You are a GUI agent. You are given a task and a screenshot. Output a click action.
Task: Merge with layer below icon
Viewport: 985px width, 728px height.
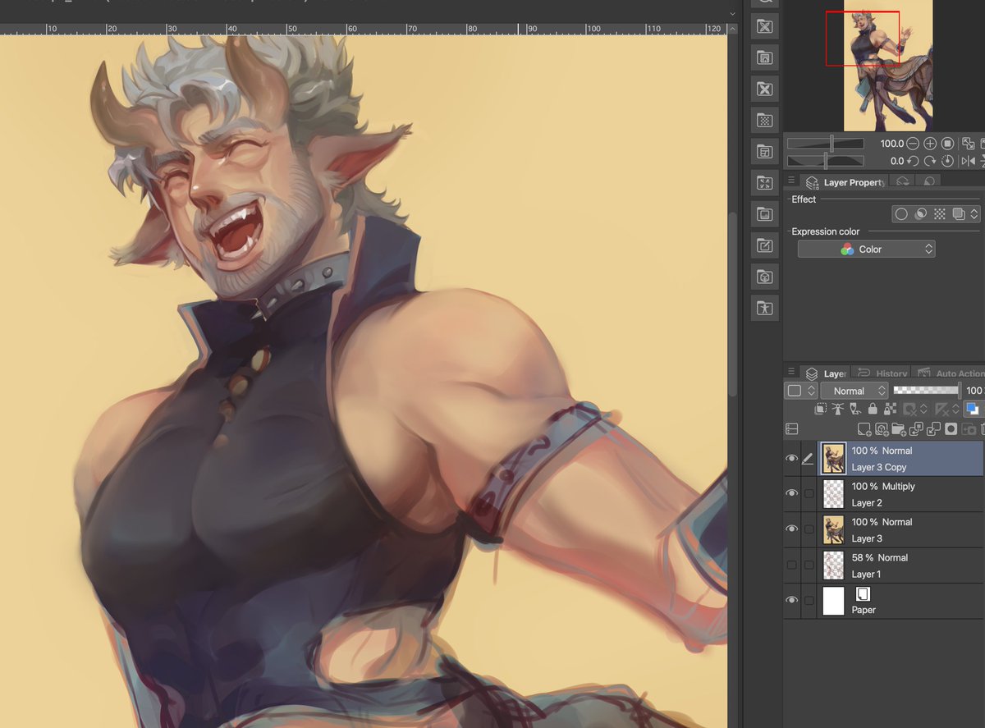[x=933, y=429]
